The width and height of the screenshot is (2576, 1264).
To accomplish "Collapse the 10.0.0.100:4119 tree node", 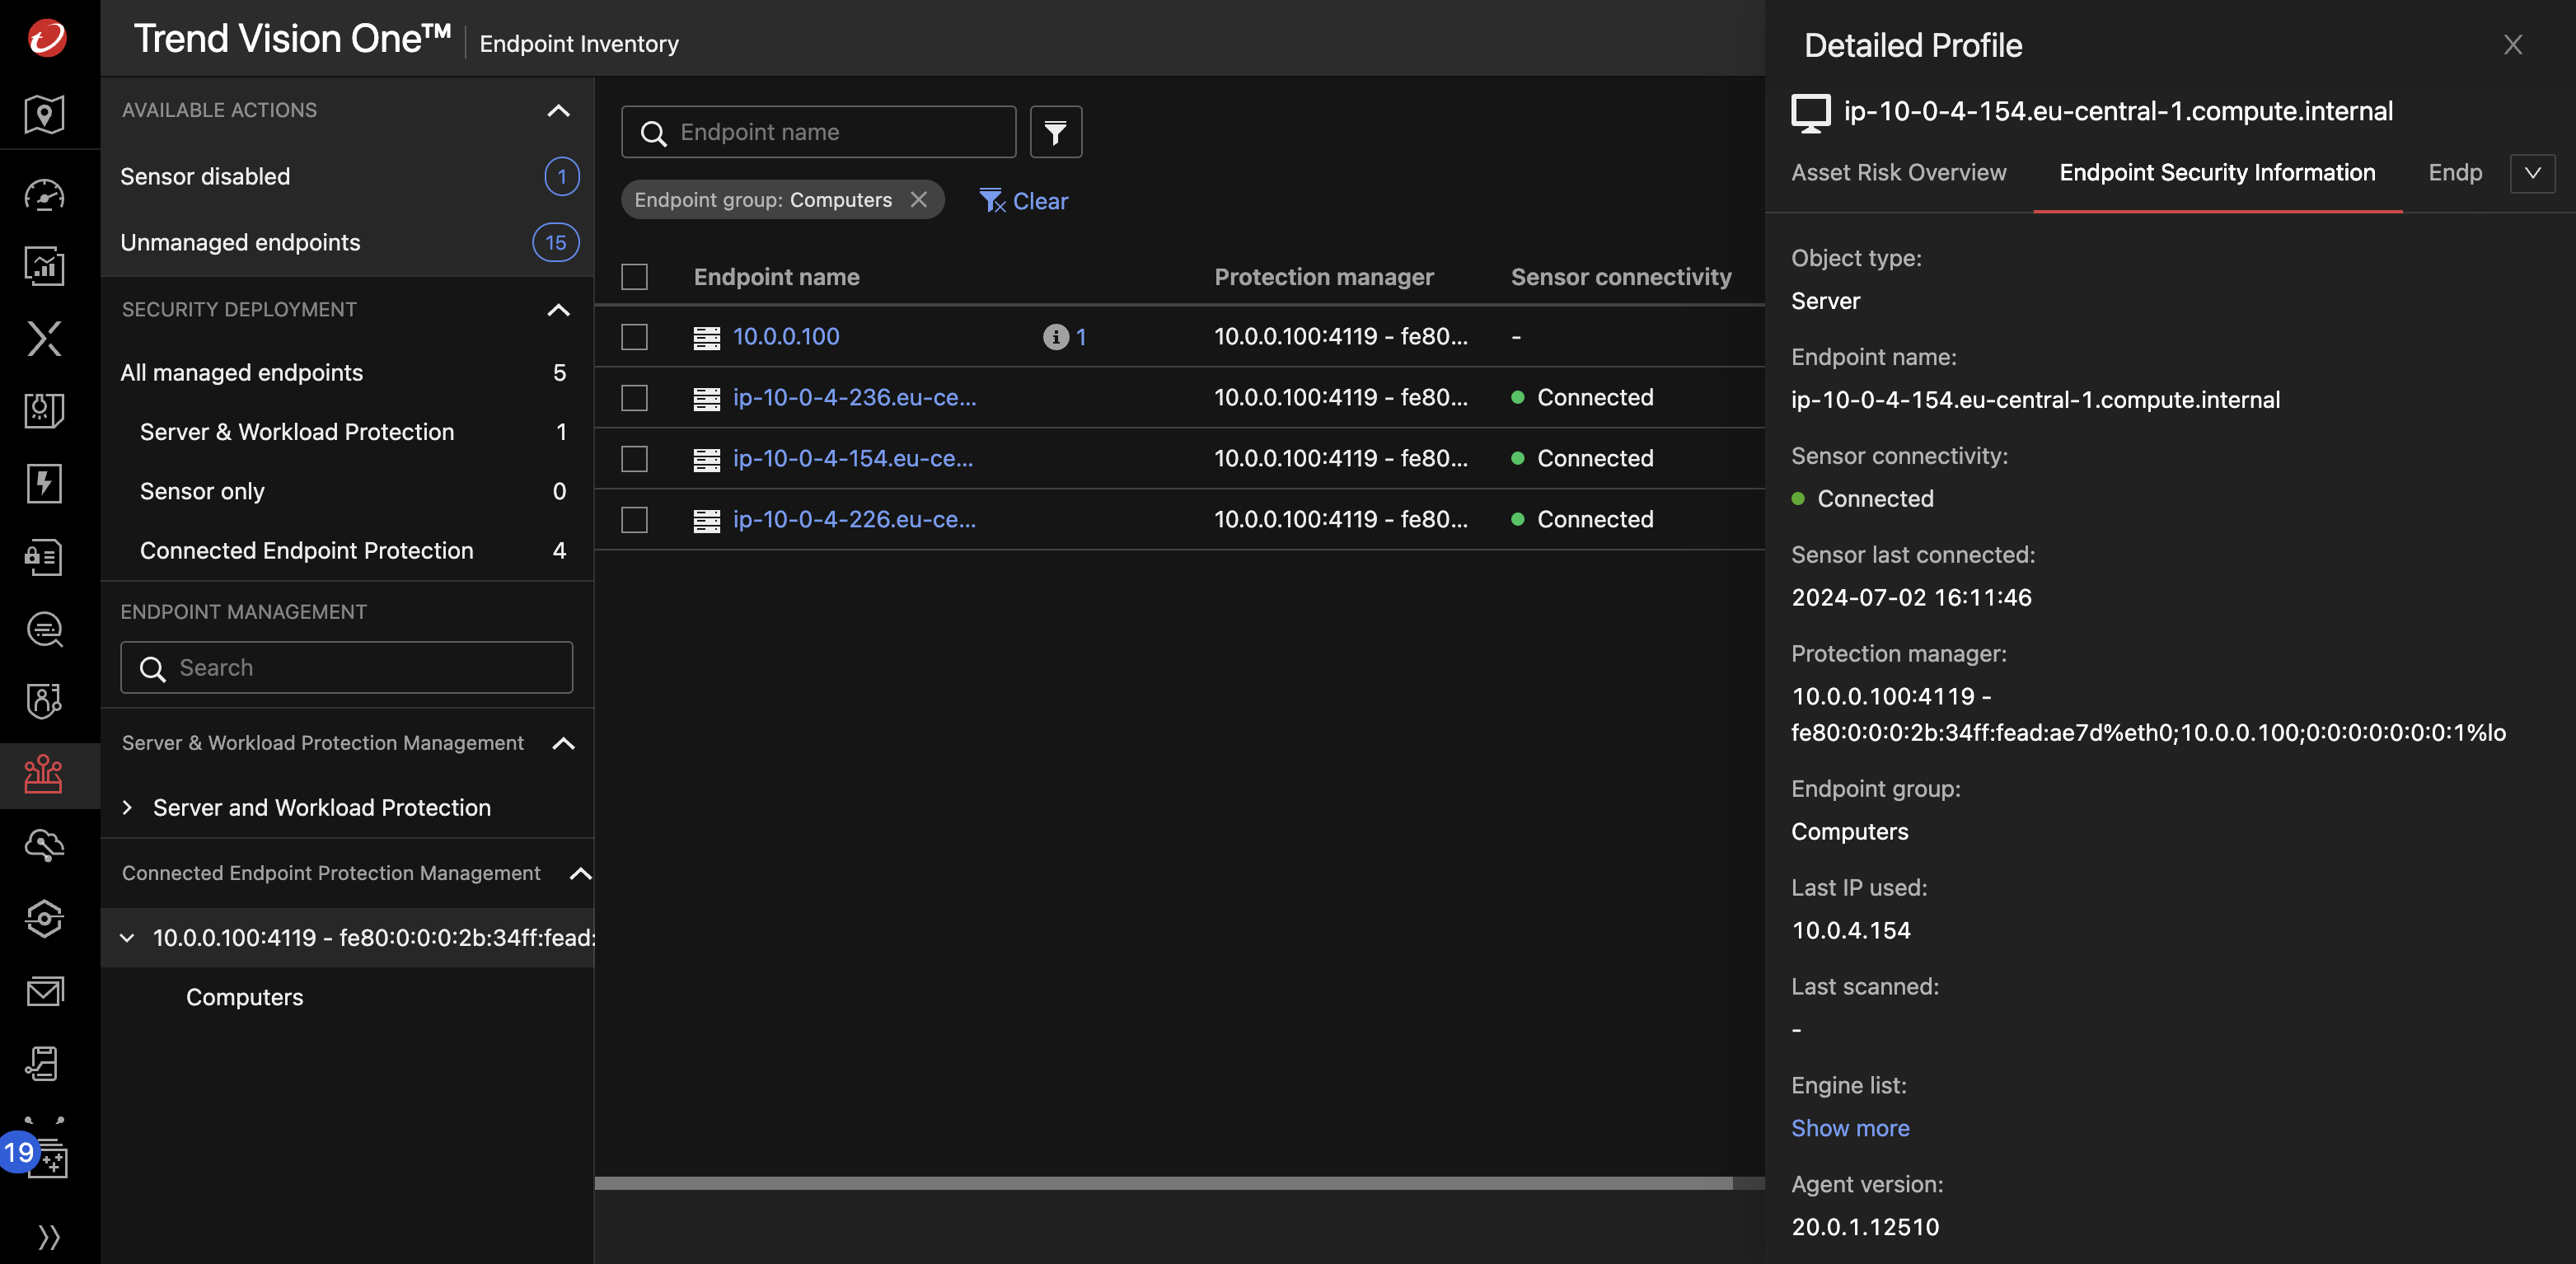I will tap(127, 938).
